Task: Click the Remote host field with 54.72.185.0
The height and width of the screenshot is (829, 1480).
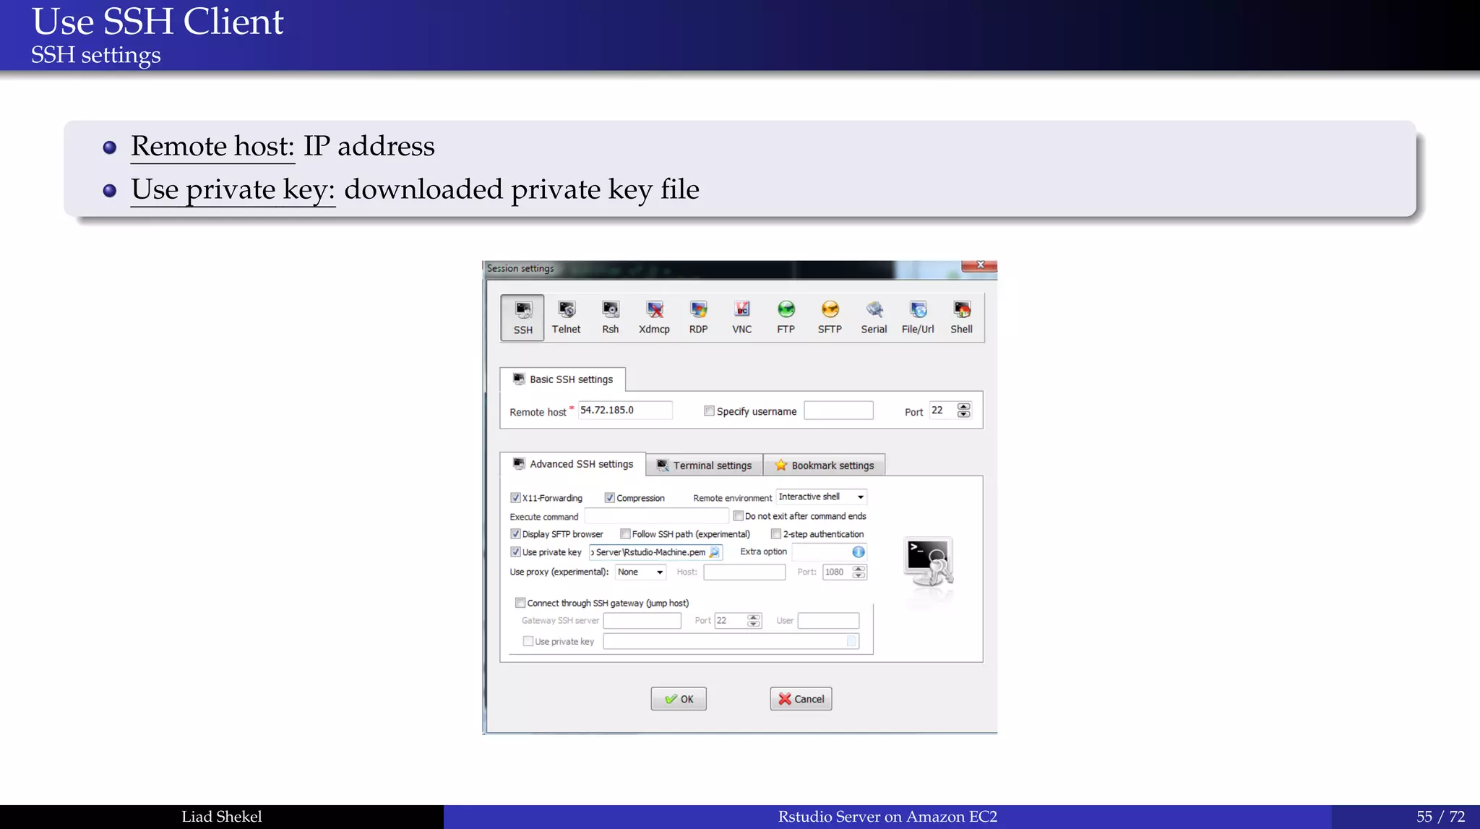Action: point(625,410)
